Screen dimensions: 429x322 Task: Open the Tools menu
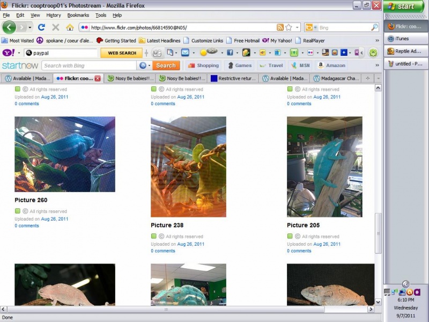101,15
